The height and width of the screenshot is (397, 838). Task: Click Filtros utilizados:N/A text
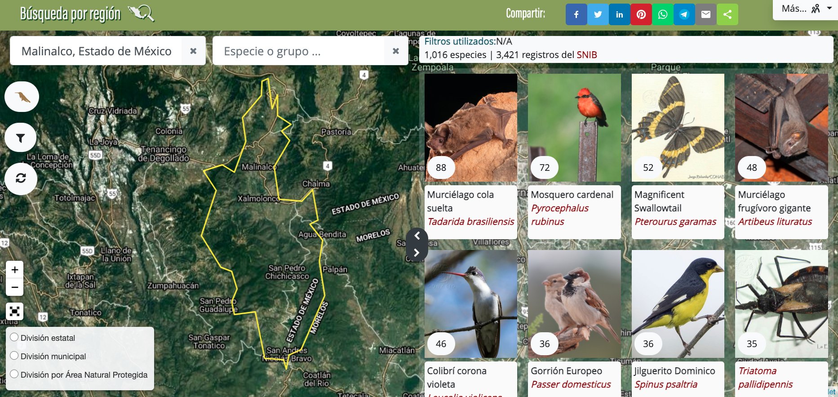pyautogui.click(x=468, y=41)
